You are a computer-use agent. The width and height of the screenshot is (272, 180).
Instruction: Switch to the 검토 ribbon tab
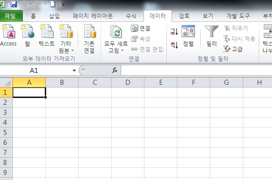tap(184, 16)
